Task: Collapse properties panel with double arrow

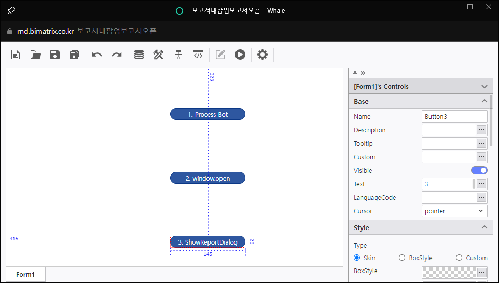Action: tap(363, 73)
